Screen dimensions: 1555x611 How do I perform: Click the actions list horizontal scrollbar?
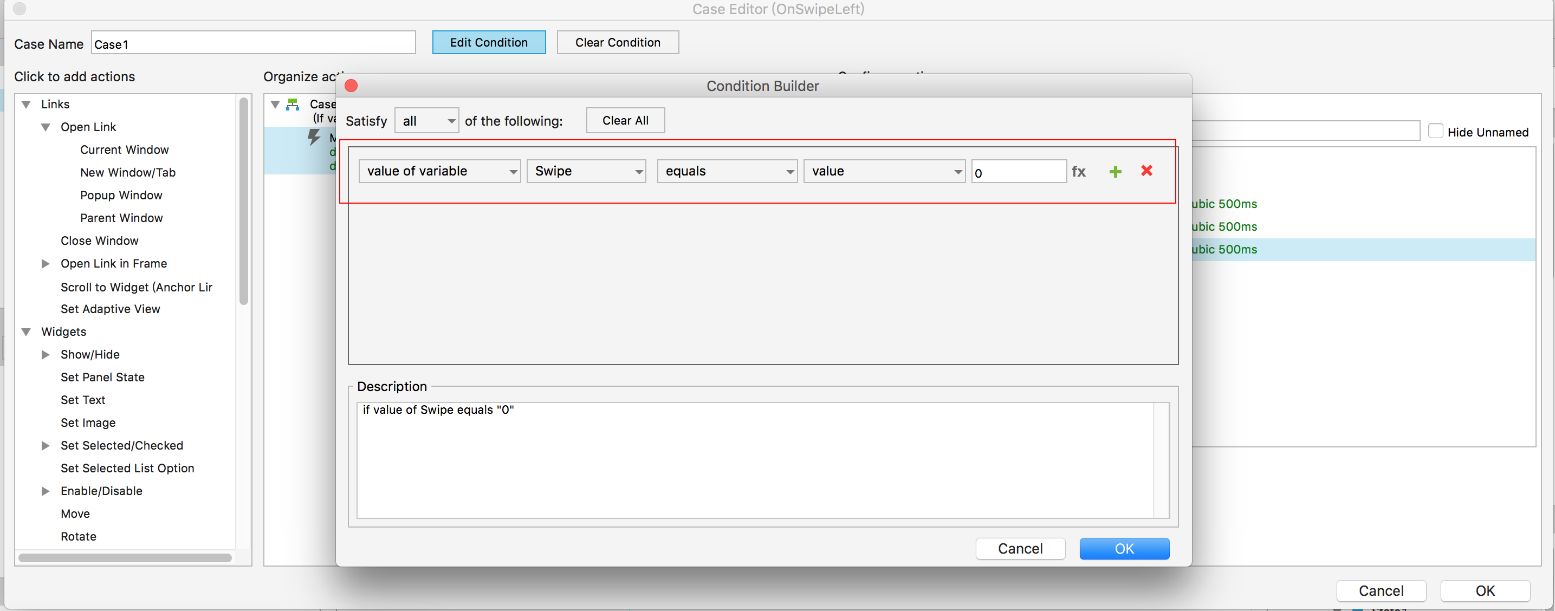point(125,558)
